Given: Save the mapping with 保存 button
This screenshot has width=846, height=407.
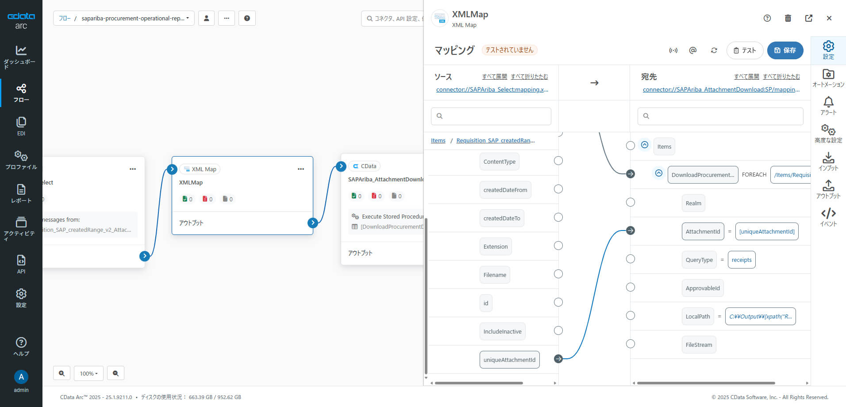Looking at the screenshot, I should (x=785, y=50).
